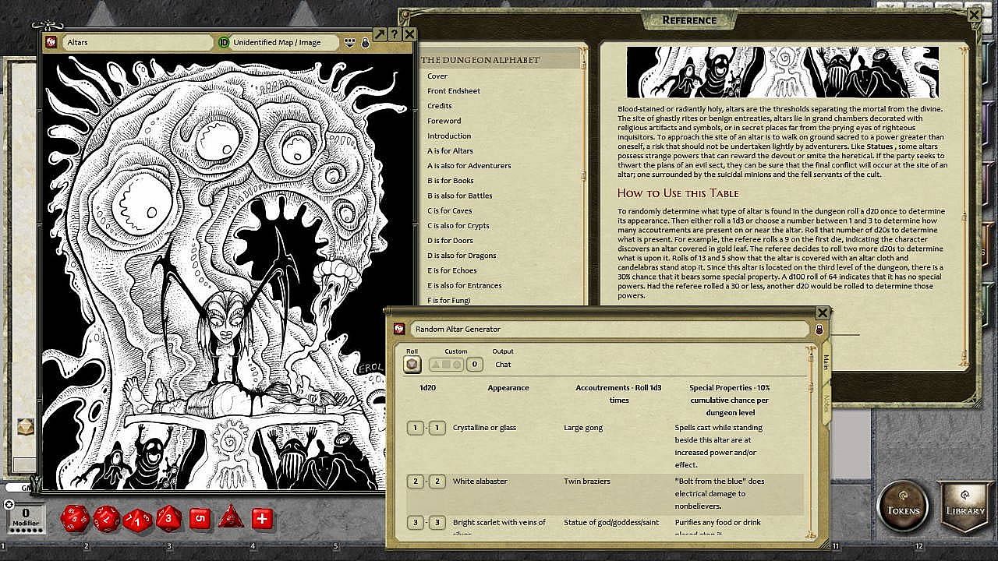
Task: Switch to the Notes tab
Action: (826, 403)
